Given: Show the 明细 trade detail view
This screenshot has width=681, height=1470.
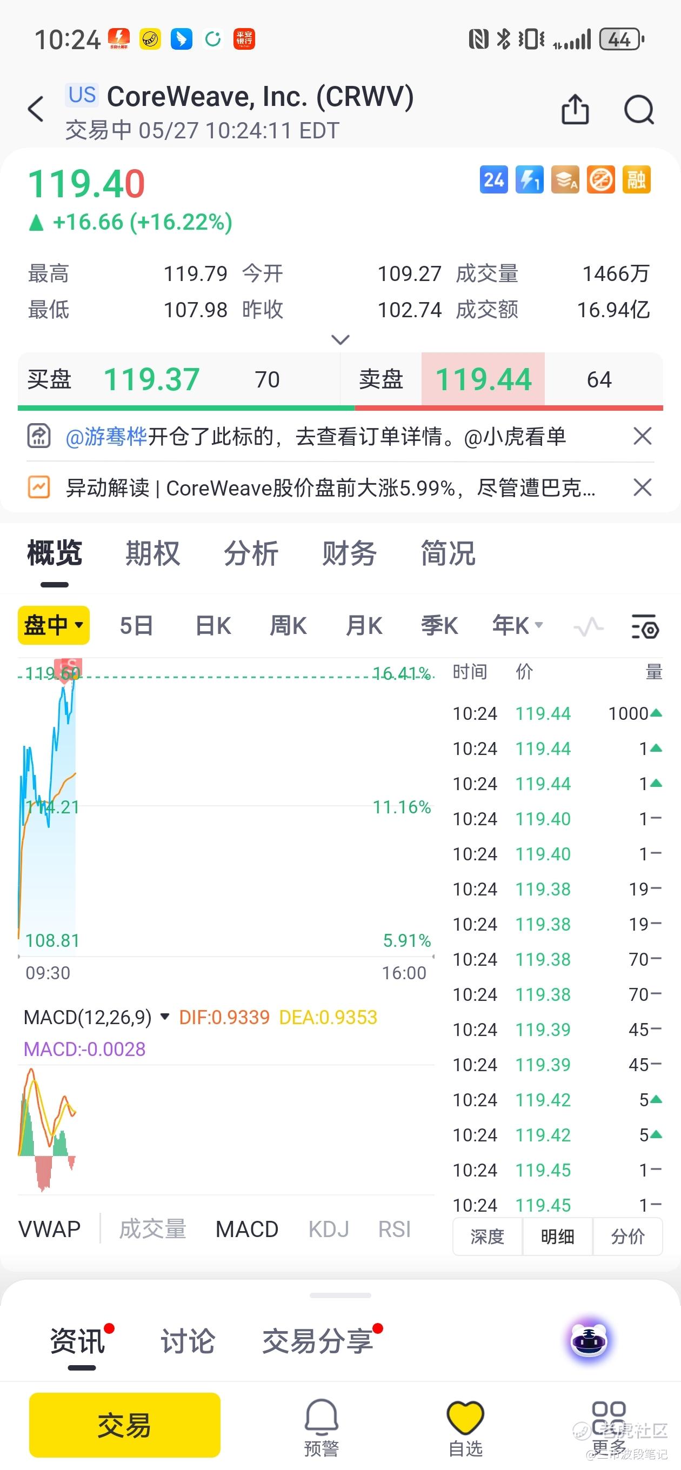Looking at the screenshot, I should 558,1237.
